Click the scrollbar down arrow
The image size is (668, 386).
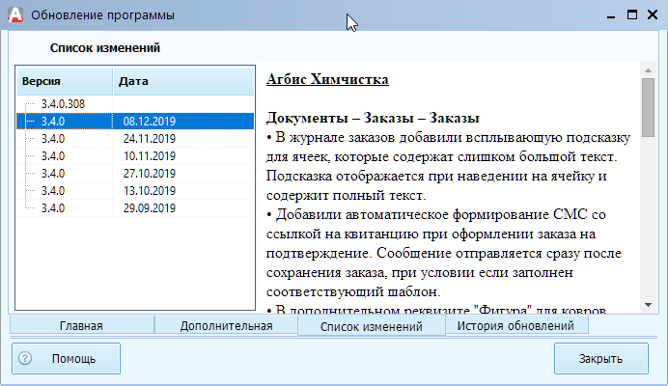tap(648, 305)
